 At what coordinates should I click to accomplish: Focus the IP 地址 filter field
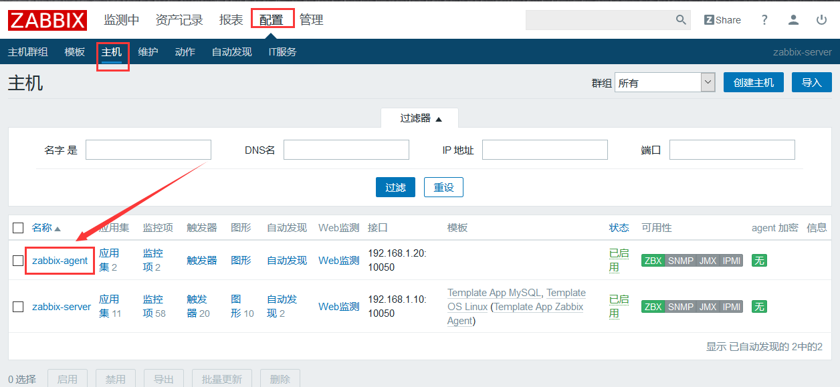point(545,150)
